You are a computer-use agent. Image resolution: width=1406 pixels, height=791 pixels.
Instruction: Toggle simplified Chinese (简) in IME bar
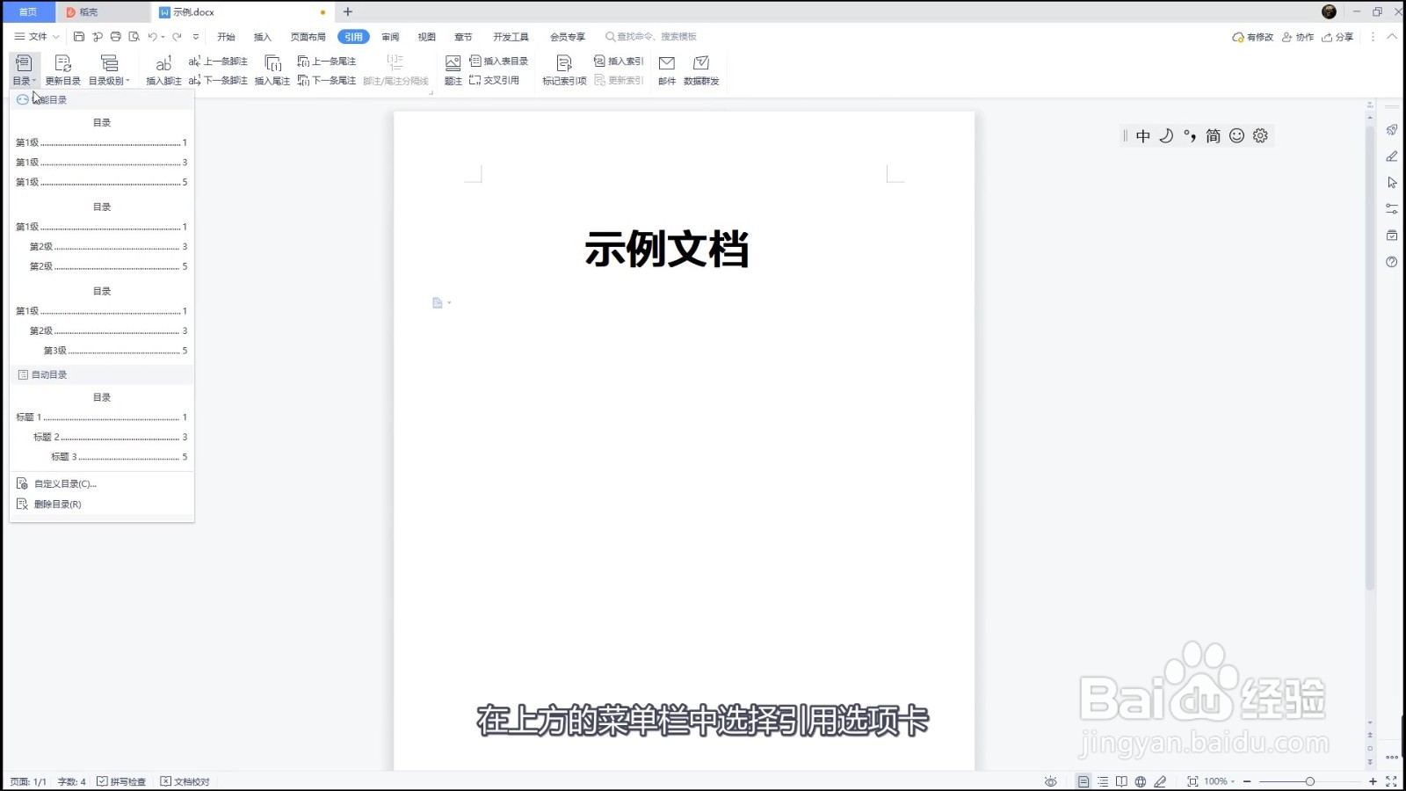1214,135
